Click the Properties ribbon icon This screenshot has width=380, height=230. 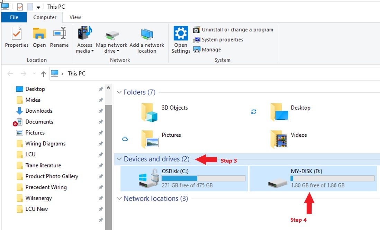[x=17, y=34]
